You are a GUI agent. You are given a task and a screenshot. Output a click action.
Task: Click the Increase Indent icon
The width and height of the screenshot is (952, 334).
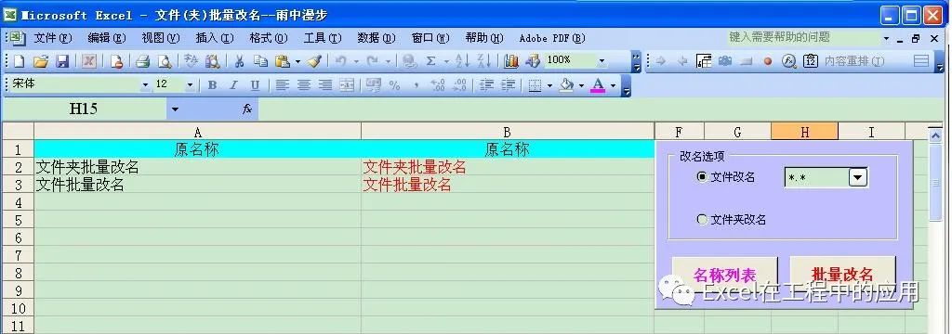[x=509, y=85]
